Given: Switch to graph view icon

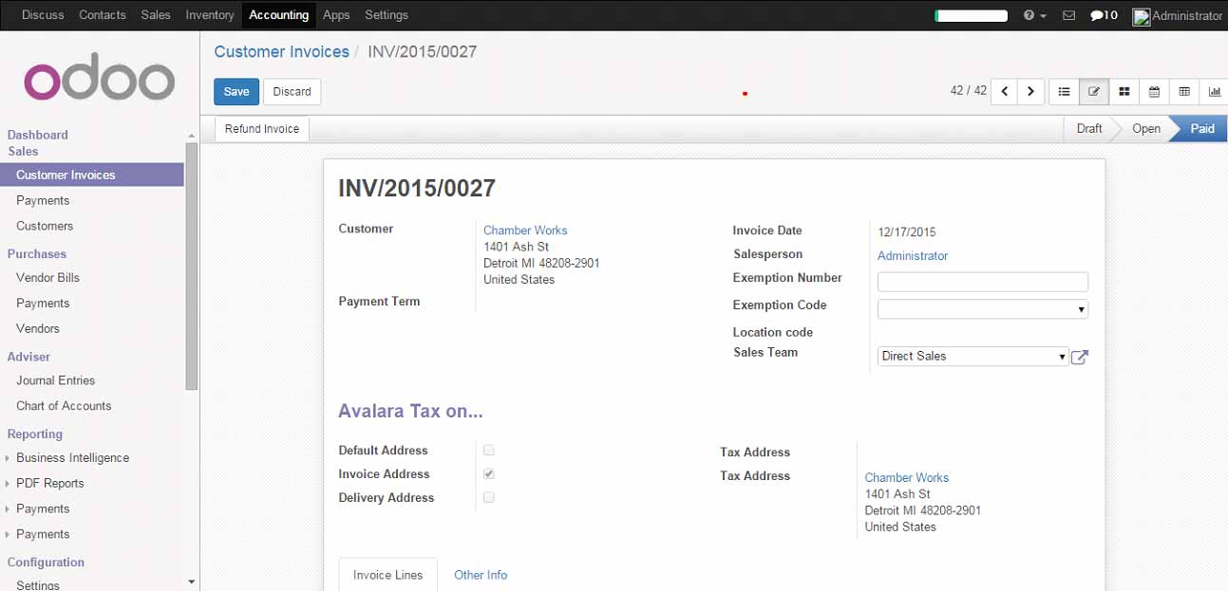Looking at the screenshot, I should click(1214, 92).
